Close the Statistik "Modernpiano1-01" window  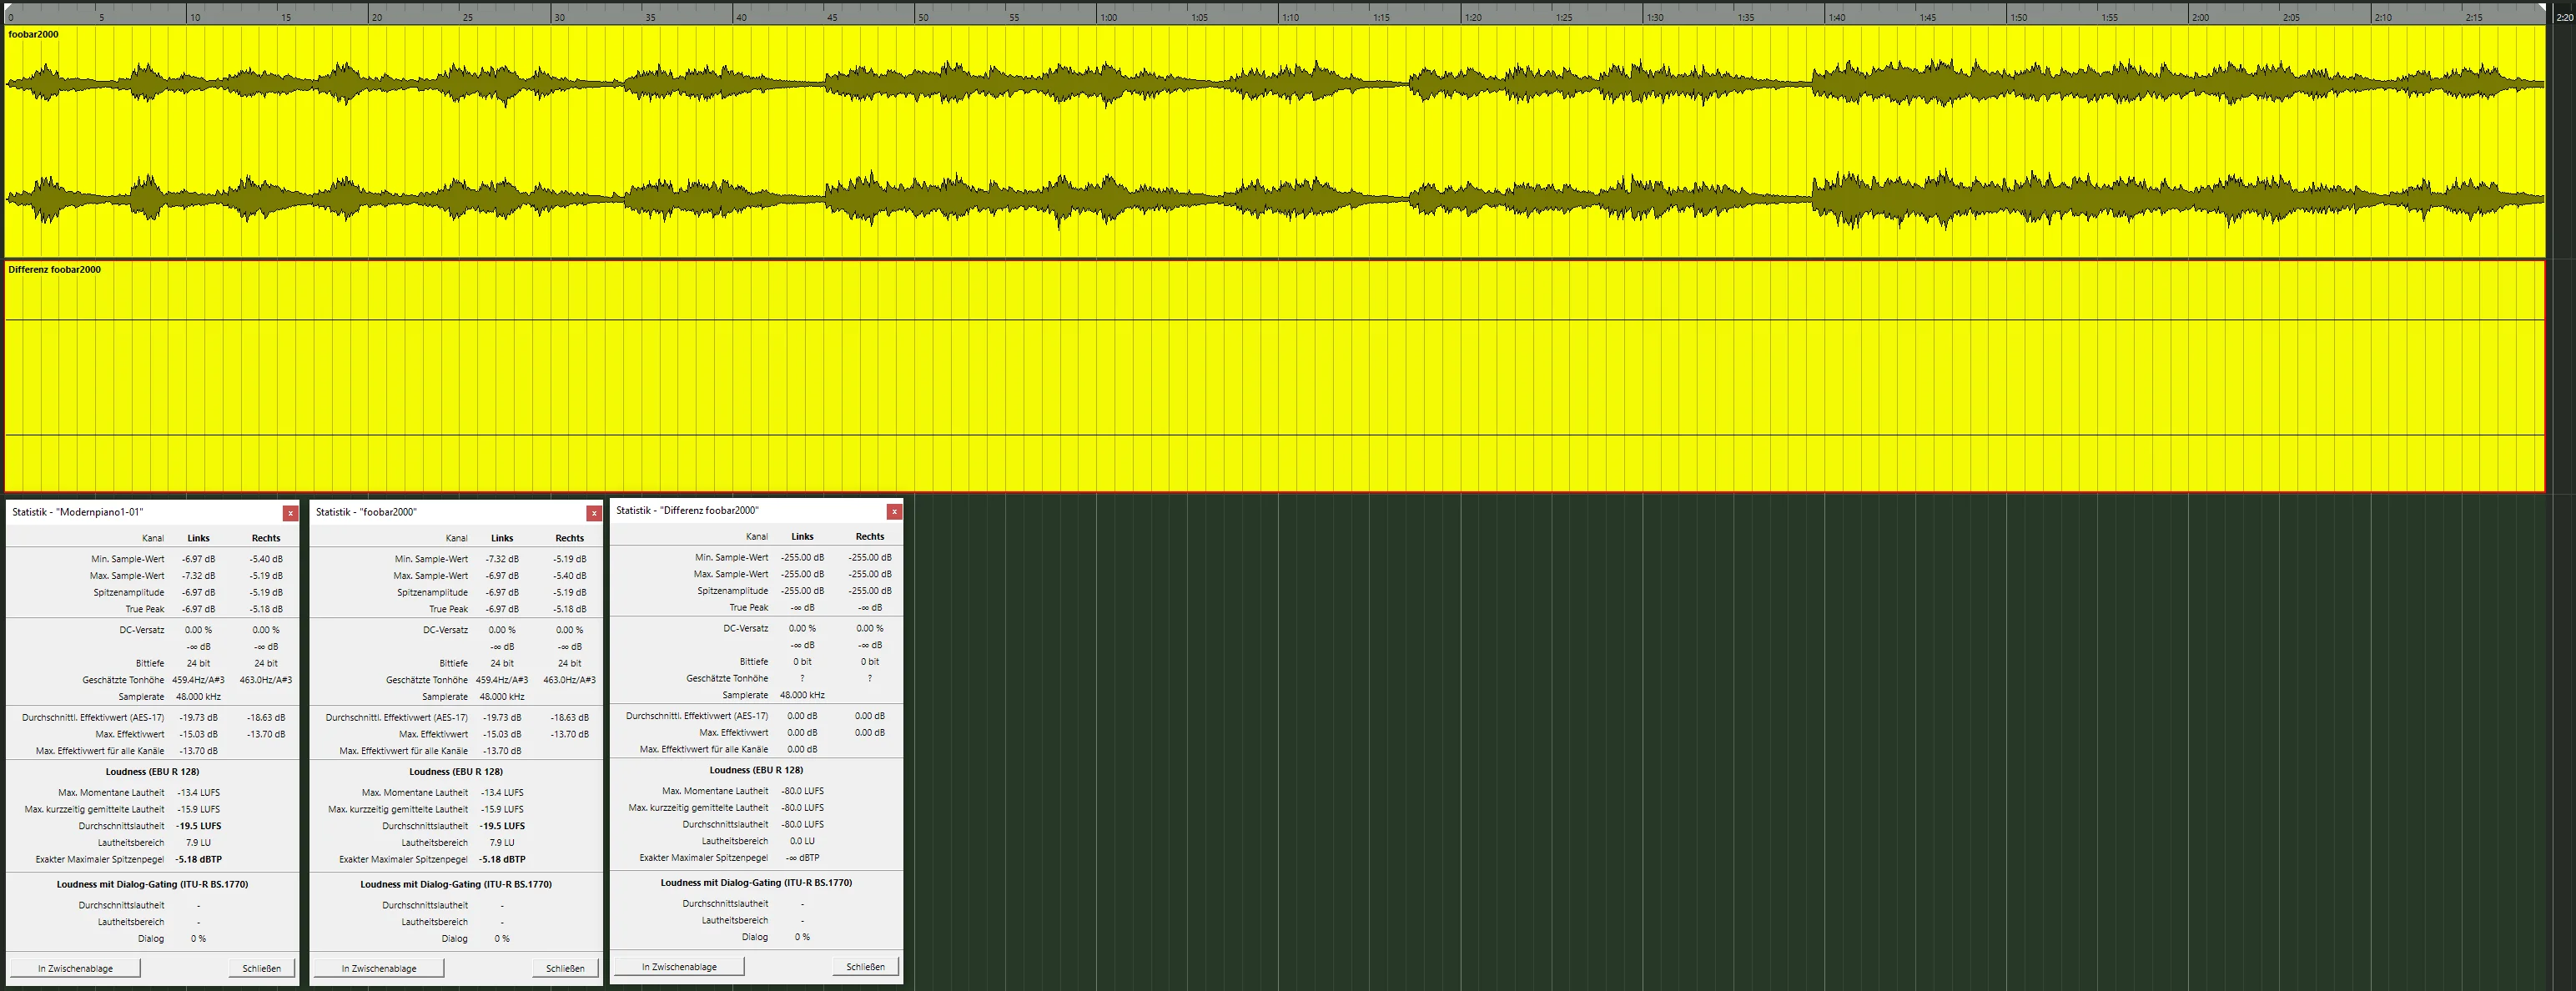tap(290, 513)
